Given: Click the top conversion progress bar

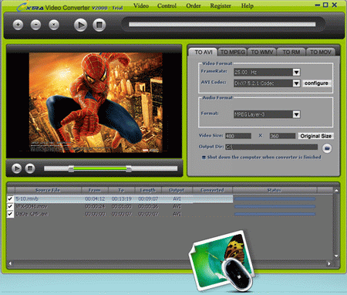Looking at the screenshot, I should 222,24.
